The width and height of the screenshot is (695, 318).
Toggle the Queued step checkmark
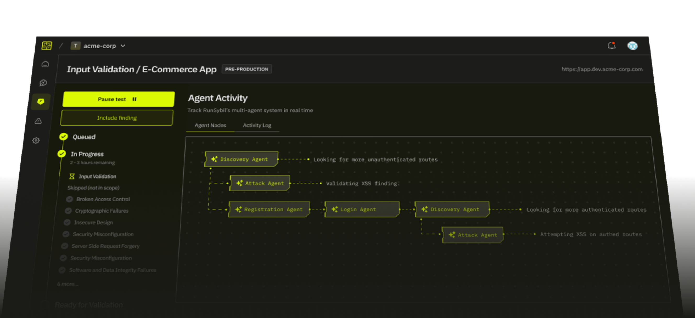[63, 137]
